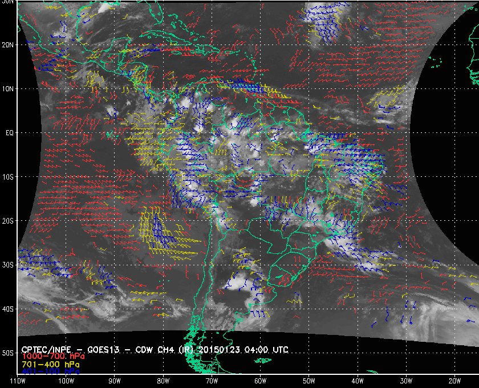Select the yellow 701-400 hPa legend entry

tap(51, 365)
